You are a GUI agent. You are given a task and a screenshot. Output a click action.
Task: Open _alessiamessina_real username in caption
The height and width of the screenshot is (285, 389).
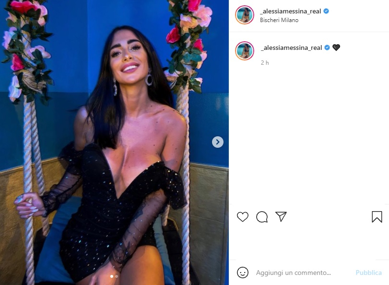(291, 47)
